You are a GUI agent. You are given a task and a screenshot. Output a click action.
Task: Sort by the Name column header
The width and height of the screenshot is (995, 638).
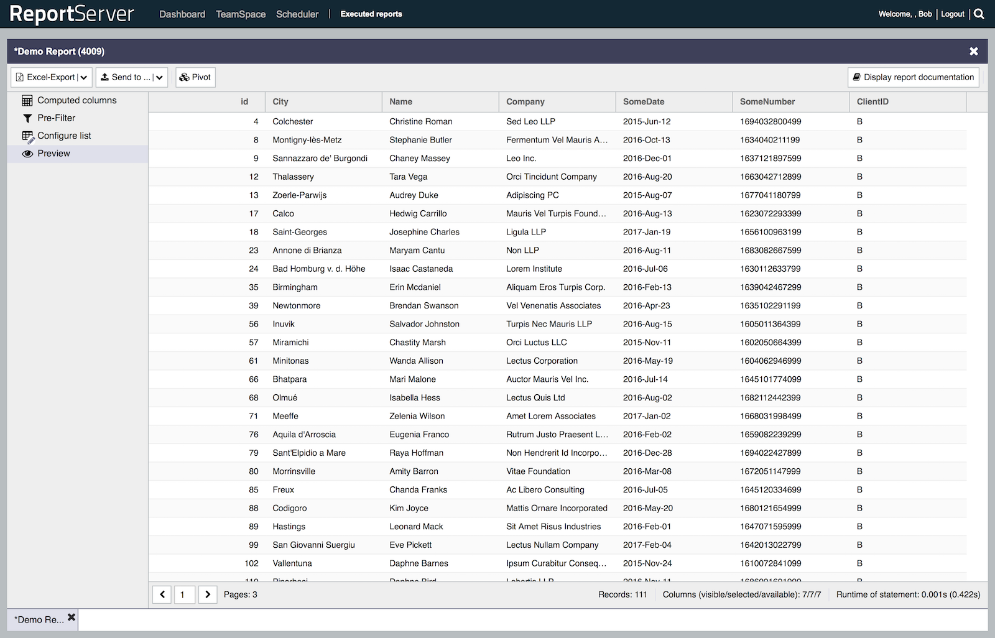(440, 101)
